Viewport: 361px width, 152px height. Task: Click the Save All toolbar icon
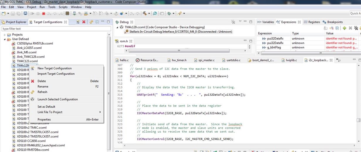(x=18, y=13)
